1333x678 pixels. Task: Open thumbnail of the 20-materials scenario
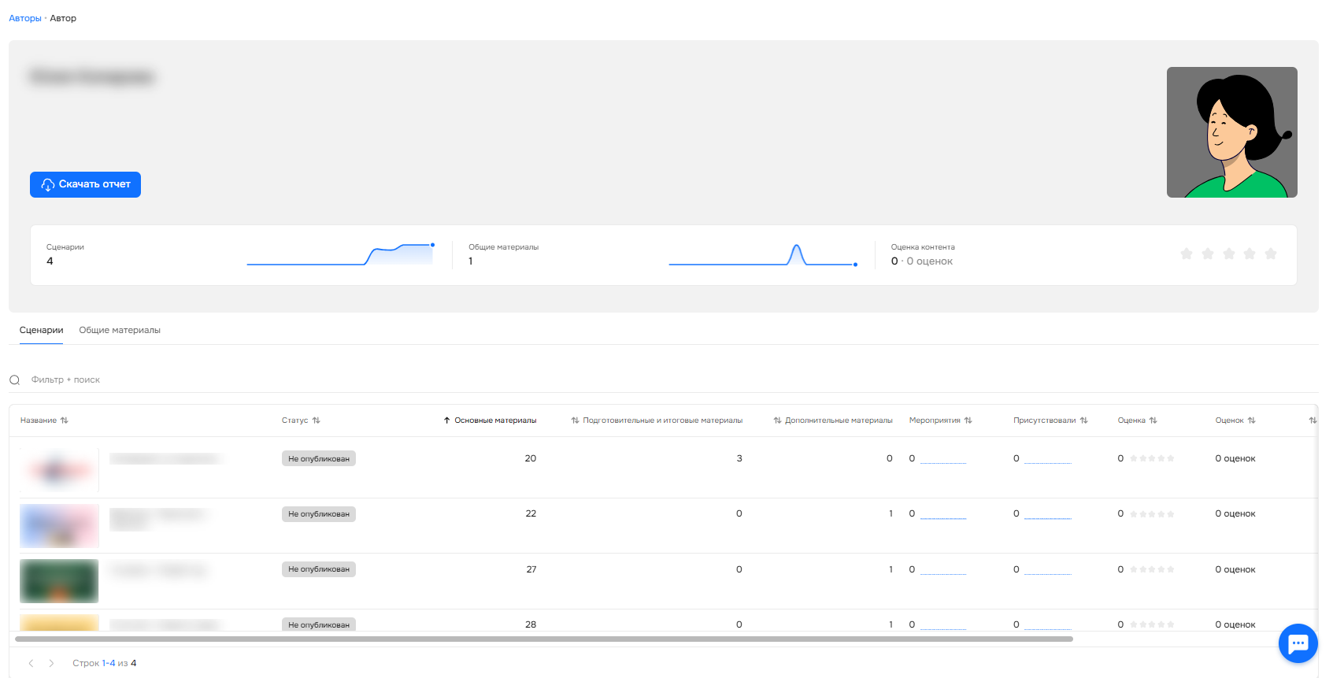pos(59,470)
